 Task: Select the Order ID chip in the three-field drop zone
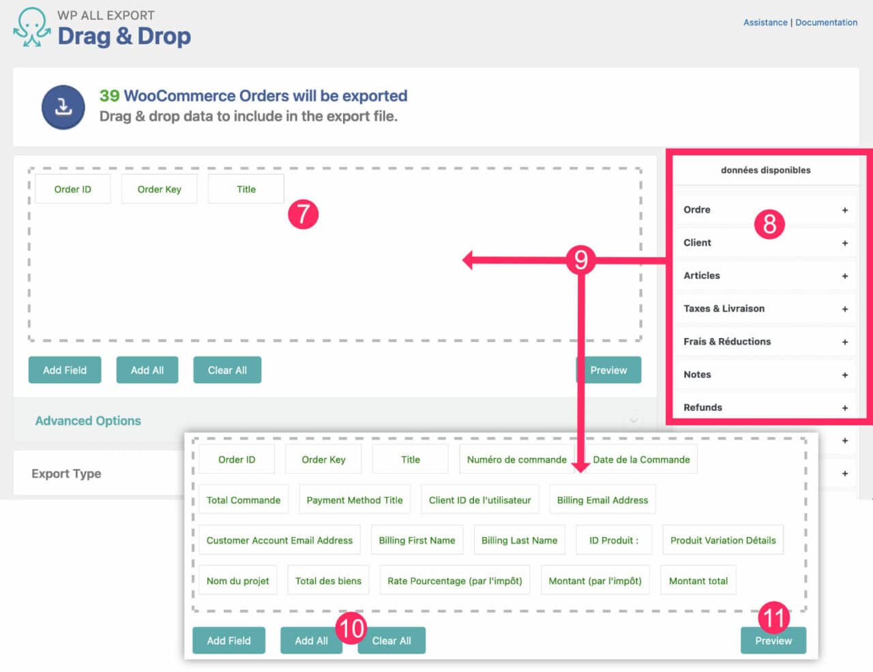point(72,189)
